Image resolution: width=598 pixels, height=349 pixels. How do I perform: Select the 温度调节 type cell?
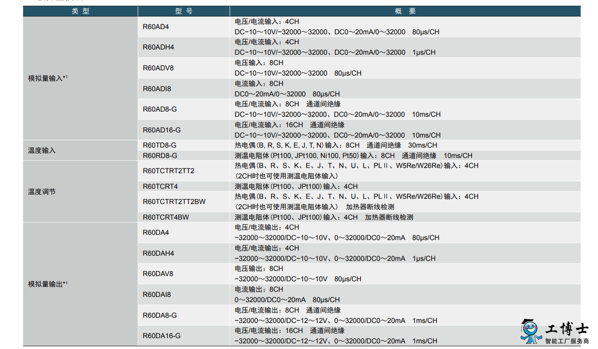(x=80, y=191)
